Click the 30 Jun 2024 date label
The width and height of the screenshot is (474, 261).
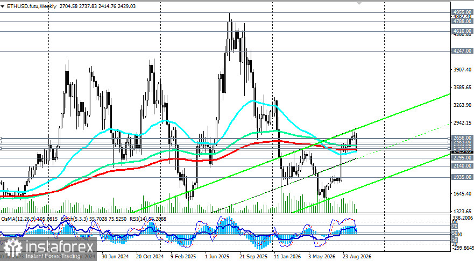tap(115, 257)
